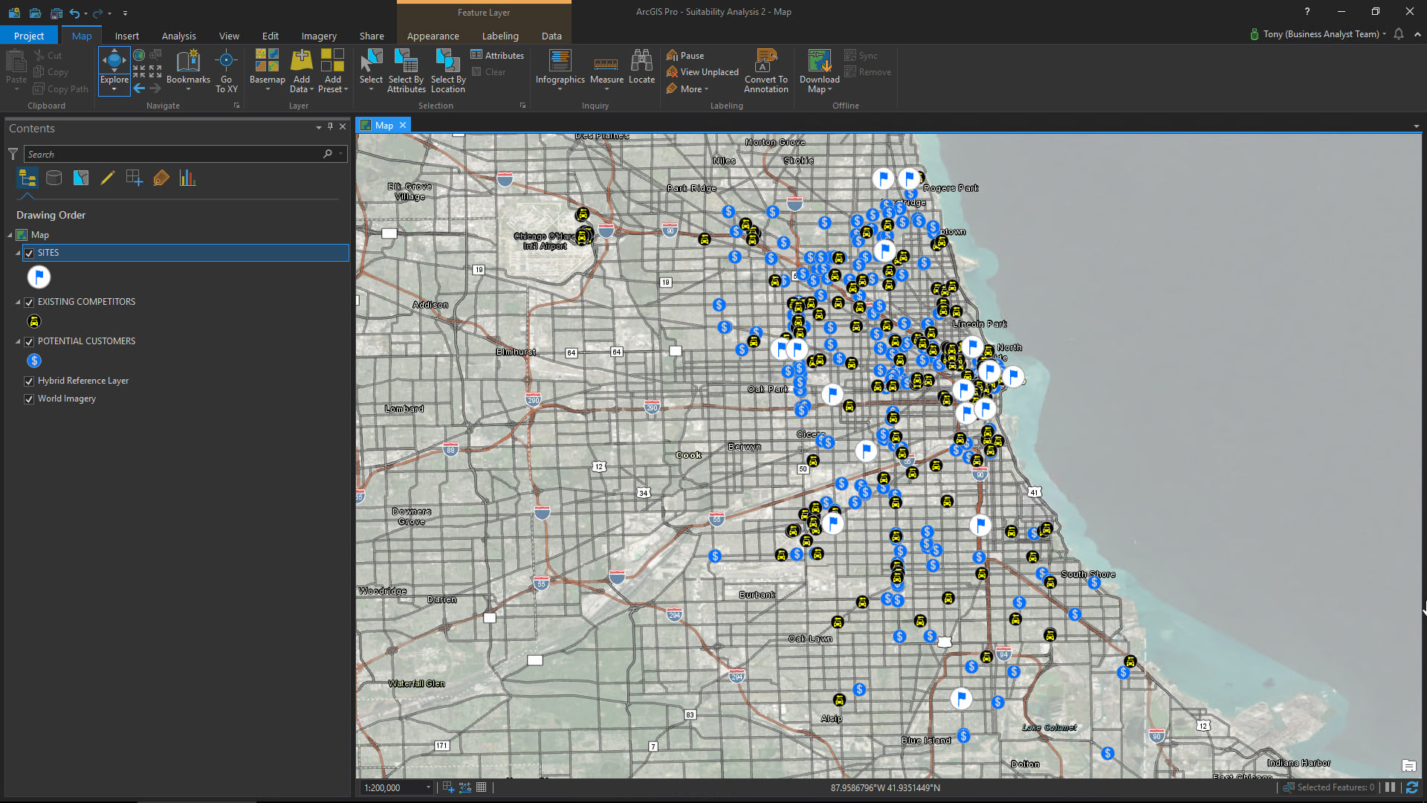Click the Fixed Zoom In arrows icon
Image resolution: width=1427 pixels, height=803 pixels.
[x=139, y=71]
